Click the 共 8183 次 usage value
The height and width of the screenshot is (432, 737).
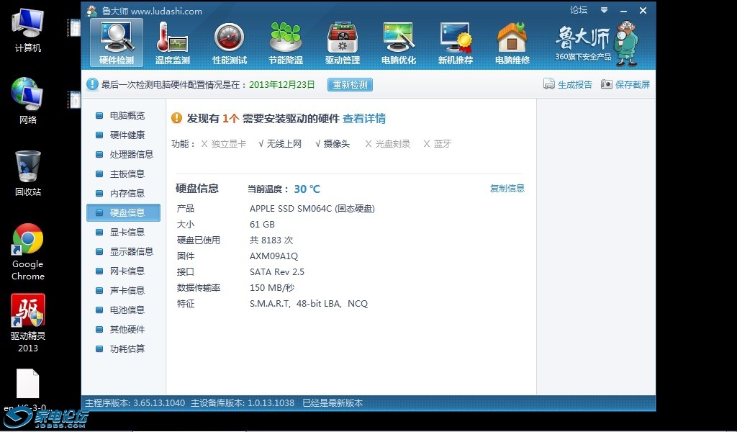(x=271, y=240)
